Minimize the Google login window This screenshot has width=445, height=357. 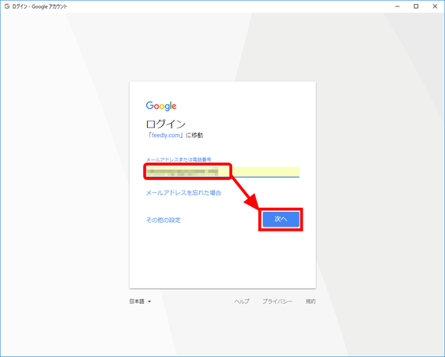(x=397, y=6)
